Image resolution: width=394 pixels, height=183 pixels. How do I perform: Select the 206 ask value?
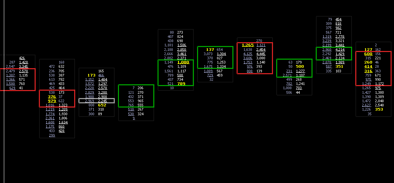(141, 88)
